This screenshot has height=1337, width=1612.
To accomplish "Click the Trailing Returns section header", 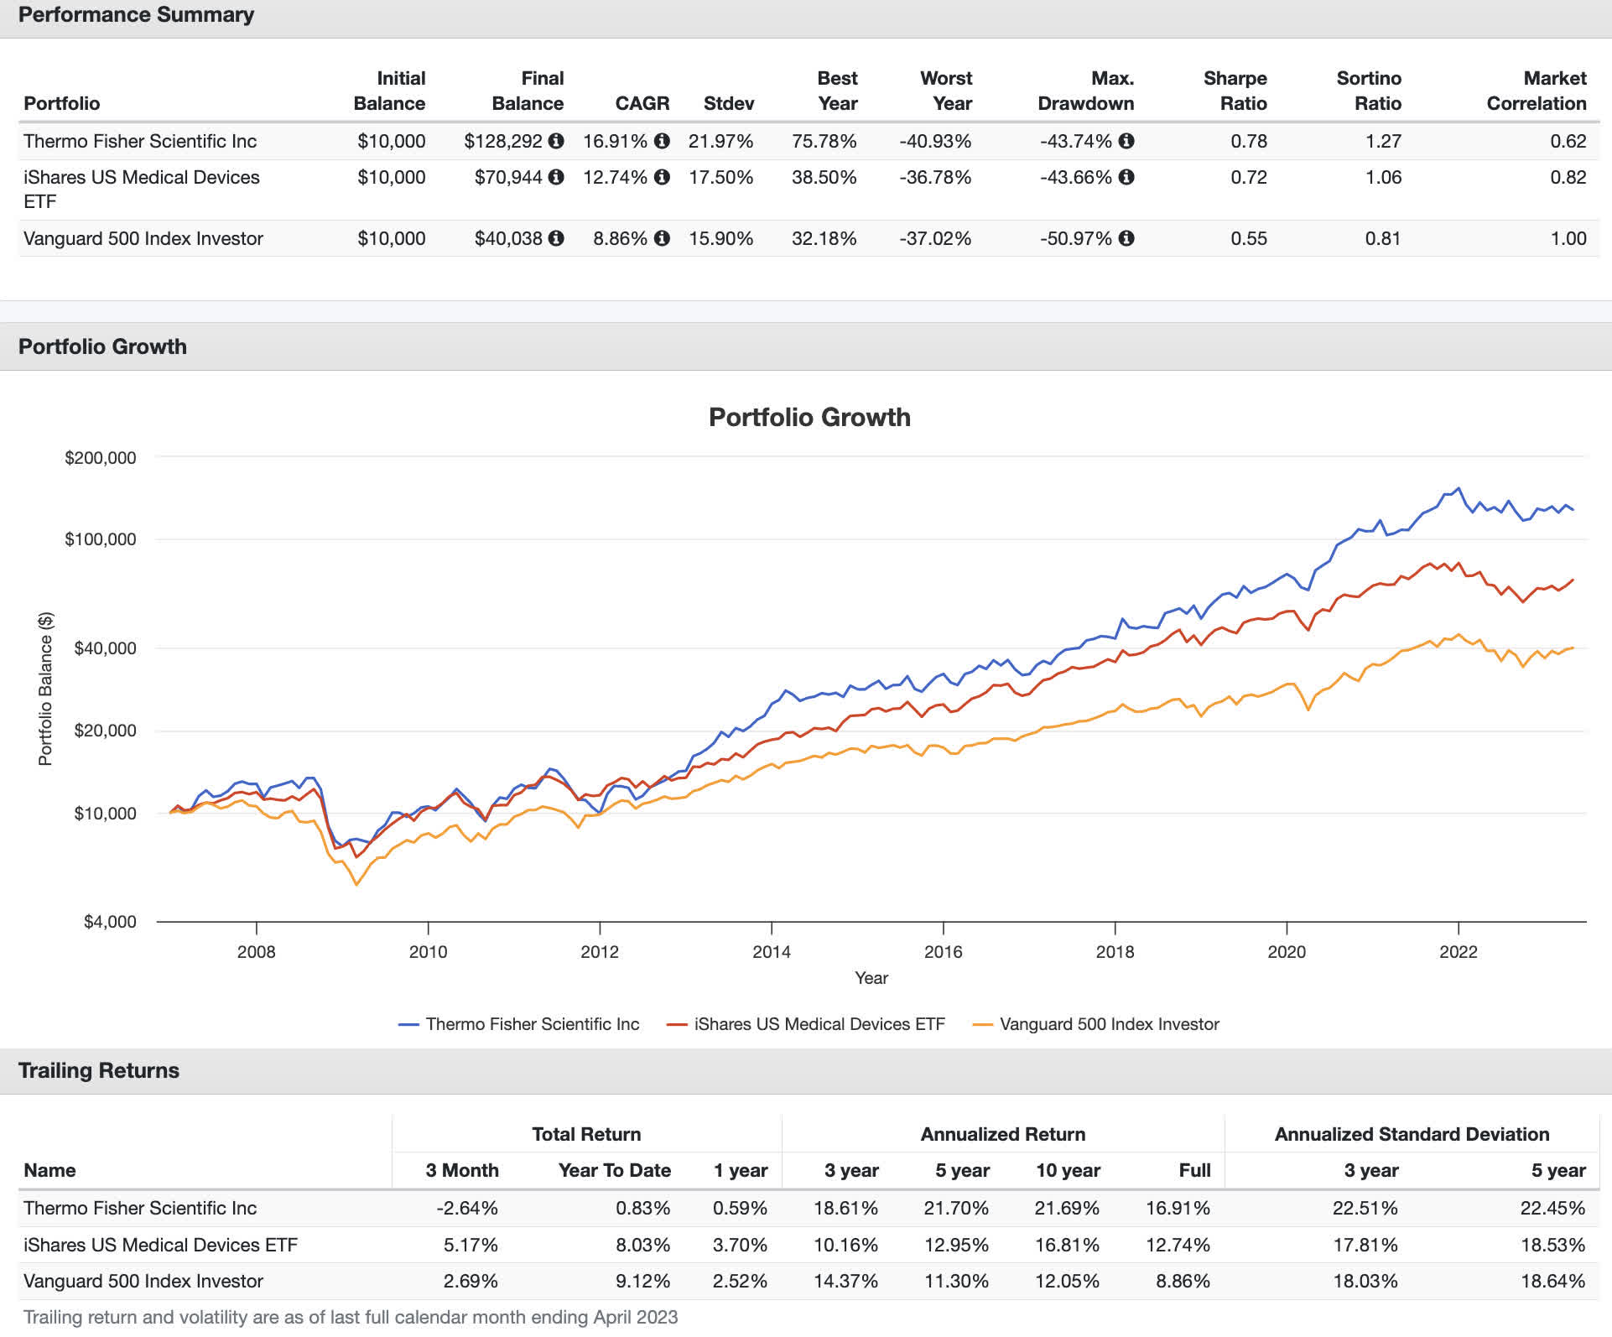I will pos(99,1070).
